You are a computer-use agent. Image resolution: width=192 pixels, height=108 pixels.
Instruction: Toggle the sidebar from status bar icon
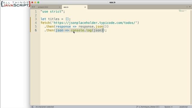coord(33,107)
